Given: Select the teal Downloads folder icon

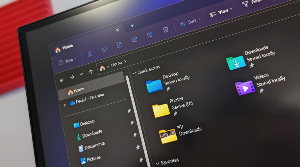Looking at the screenshot, I should pyautogui.click(x=236, y=63).
